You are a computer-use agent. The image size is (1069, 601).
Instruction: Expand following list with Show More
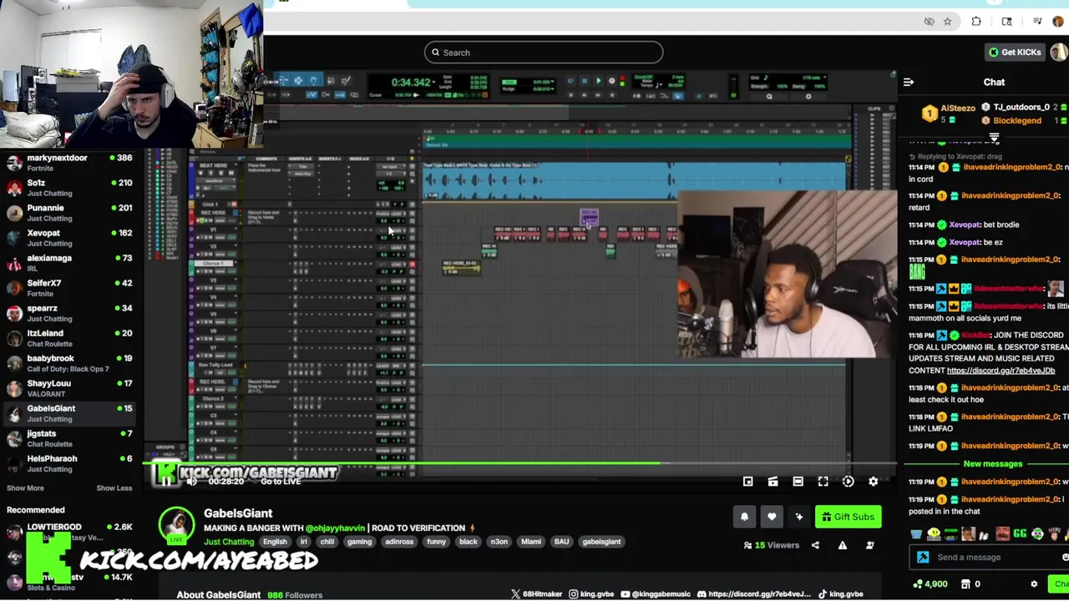[x=25, y=488]
